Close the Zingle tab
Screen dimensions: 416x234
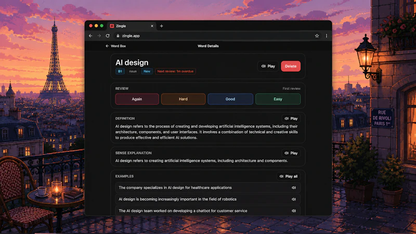(152, 26)
